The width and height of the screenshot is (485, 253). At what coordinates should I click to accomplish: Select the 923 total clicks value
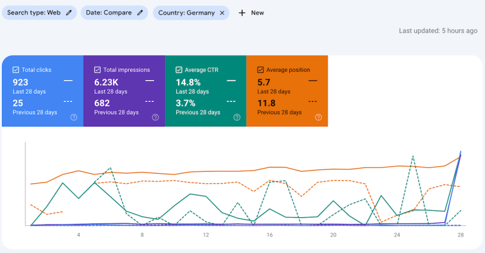(21, 82)
